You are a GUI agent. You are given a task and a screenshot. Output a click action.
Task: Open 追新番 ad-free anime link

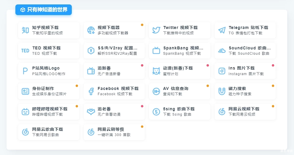coord(114,71)
